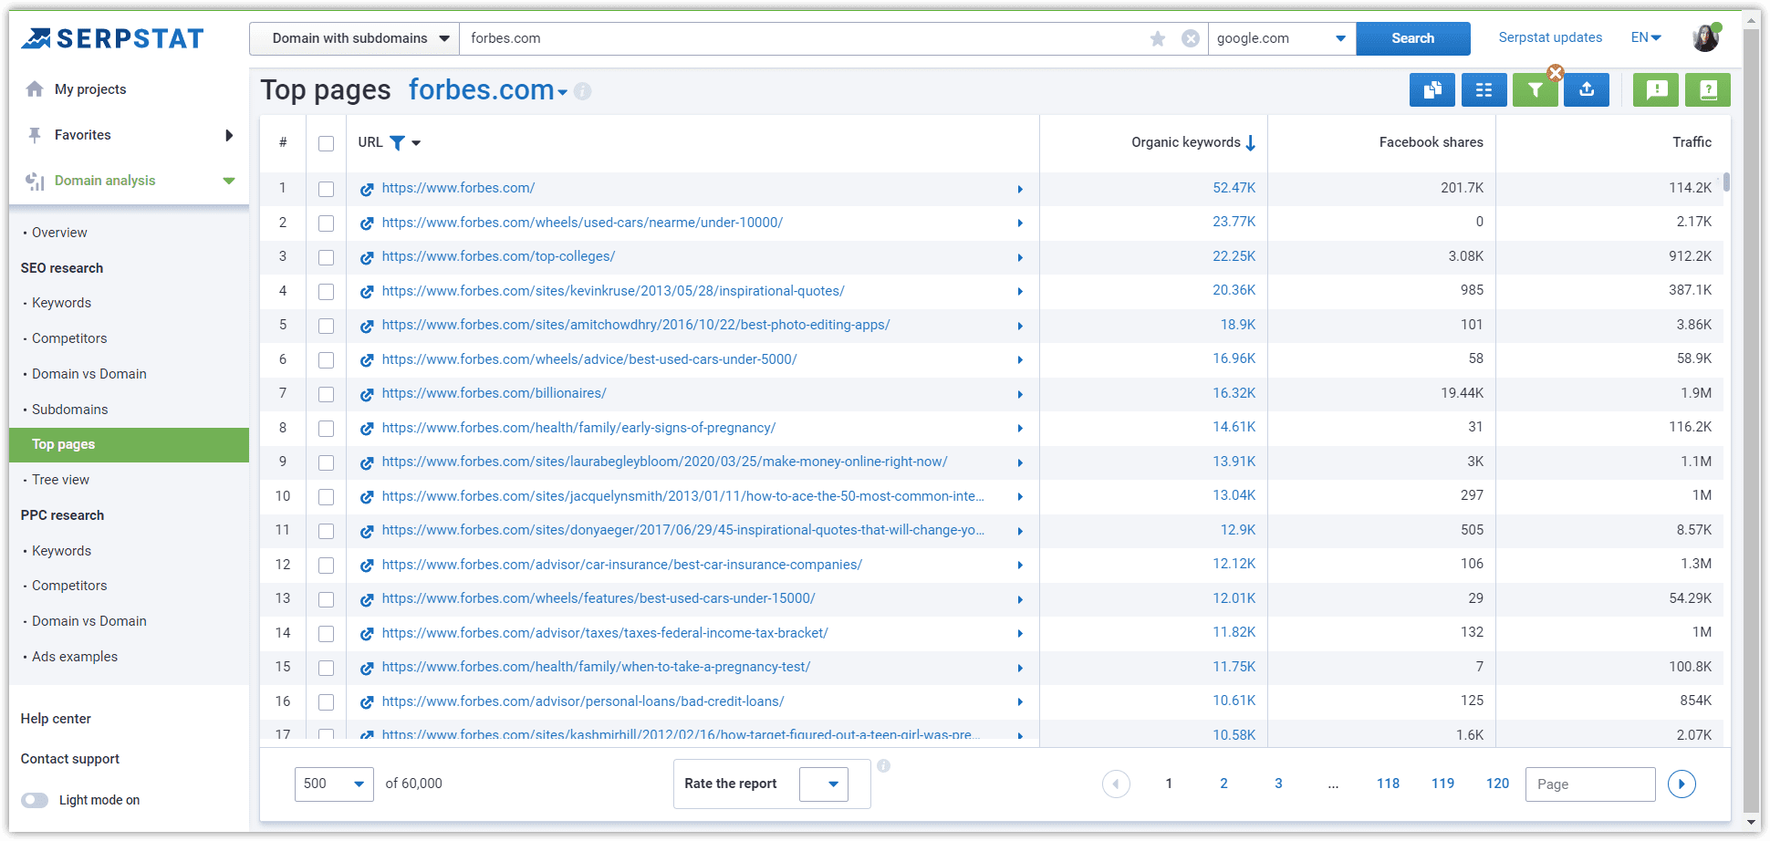Open the columns settings toolbar icon

click(1484, 89)
